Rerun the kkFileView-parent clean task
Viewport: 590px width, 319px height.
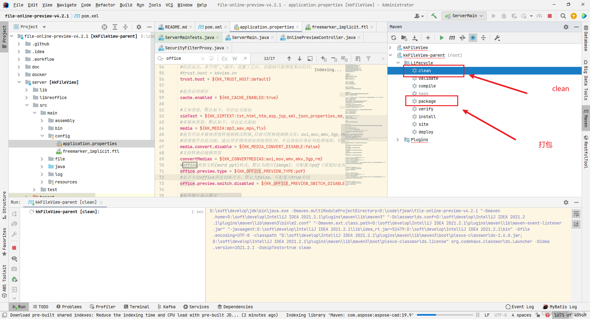pyautogui.click(x=14, y=214)
